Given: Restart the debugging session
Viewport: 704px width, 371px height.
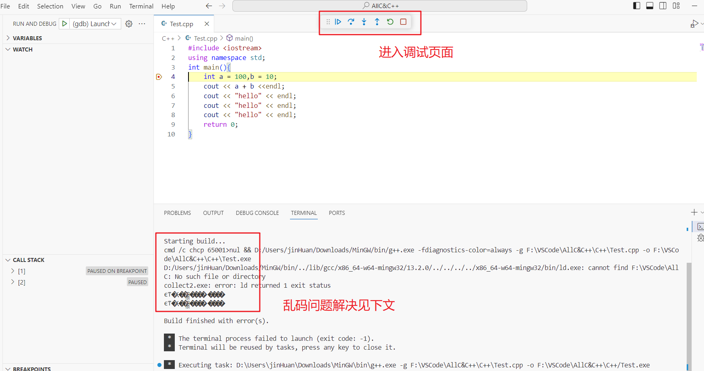Looking at the screenshot, I should coord(390,22).
